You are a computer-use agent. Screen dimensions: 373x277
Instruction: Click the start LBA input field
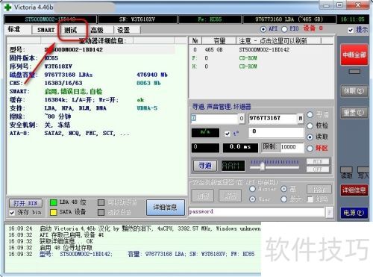(x=215, y=119)
